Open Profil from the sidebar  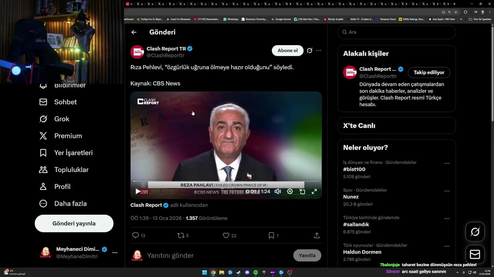(x=55, y=187)
